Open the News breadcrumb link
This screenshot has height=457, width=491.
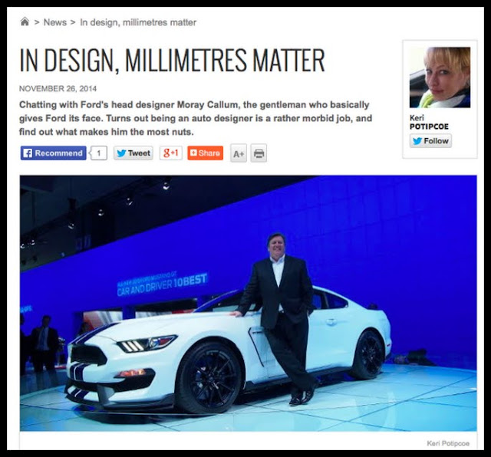(54, 22)
